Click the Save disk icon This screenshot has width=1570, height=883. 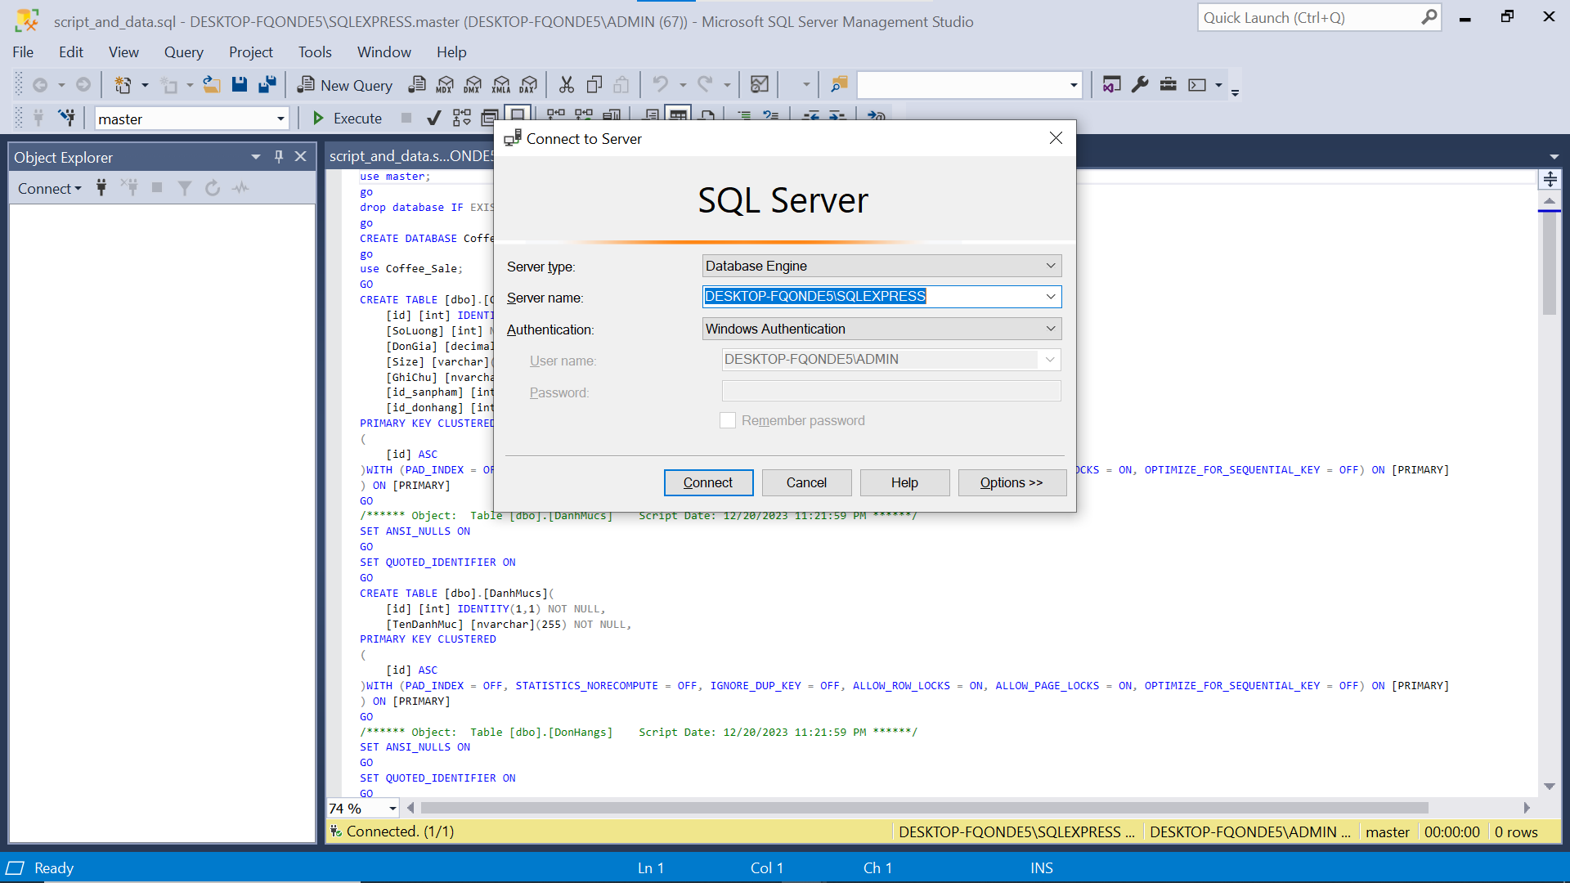pyautogui.click(x=239, y=84)
